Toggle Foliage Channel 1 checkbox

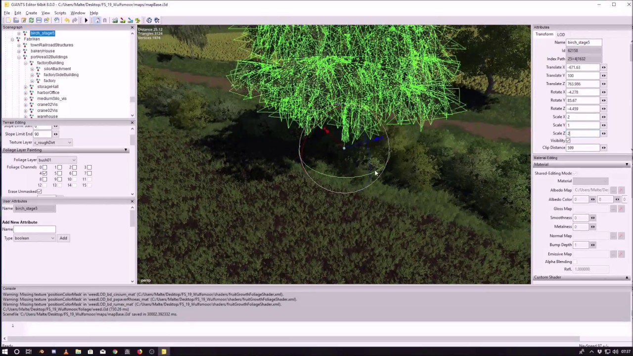59,168
